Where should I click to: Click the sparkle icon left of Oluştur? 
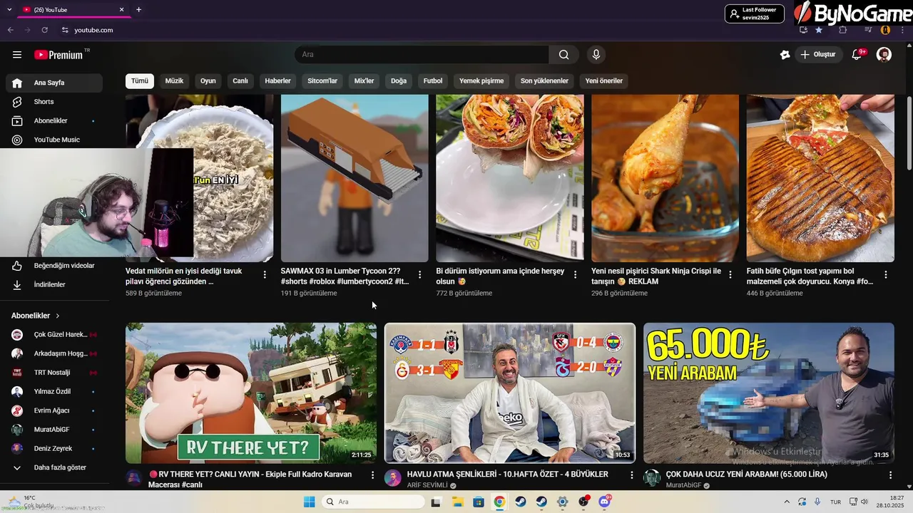point(785,55)
